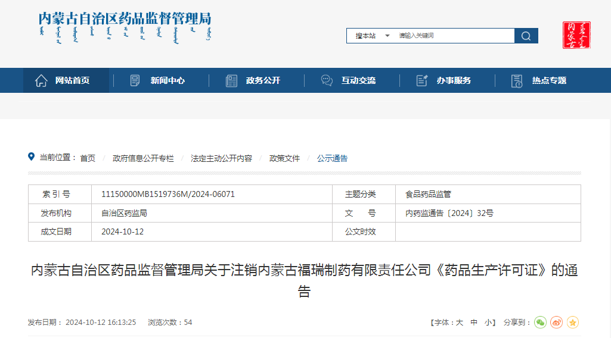Share to QZone star icon
Image resolution: width=611 pixels, height=338 pixels.
[x=572, y=323]
